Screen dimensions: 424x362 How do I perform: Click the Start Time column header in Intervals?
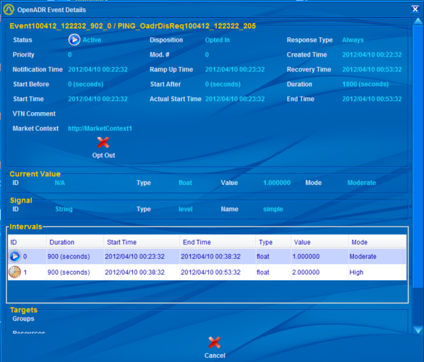point(142,242)
